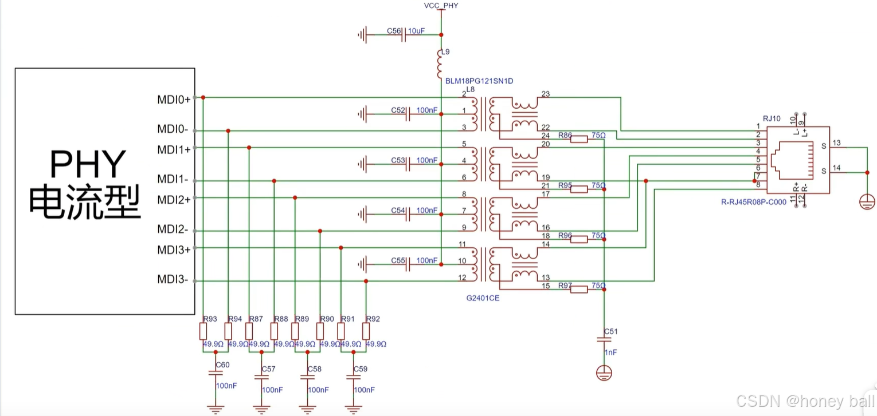This screenshot has width=877, height=416.
Task: Select the ground symbol below C51
Action: pos(604,372)
